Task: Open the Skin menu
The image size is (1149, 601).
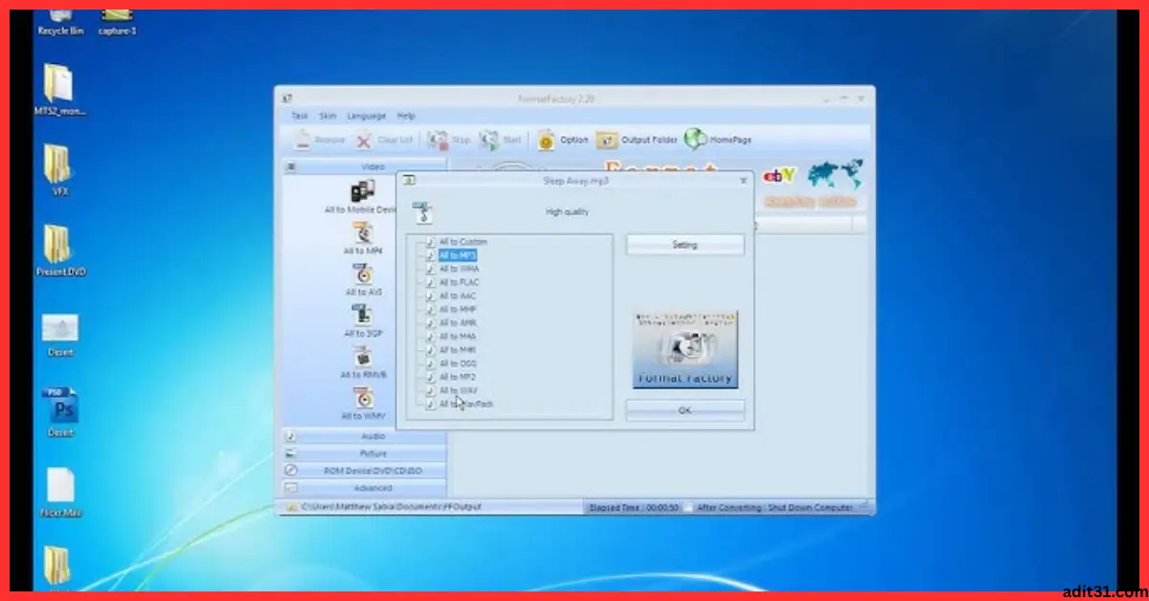Action: (x=328, y=116)
